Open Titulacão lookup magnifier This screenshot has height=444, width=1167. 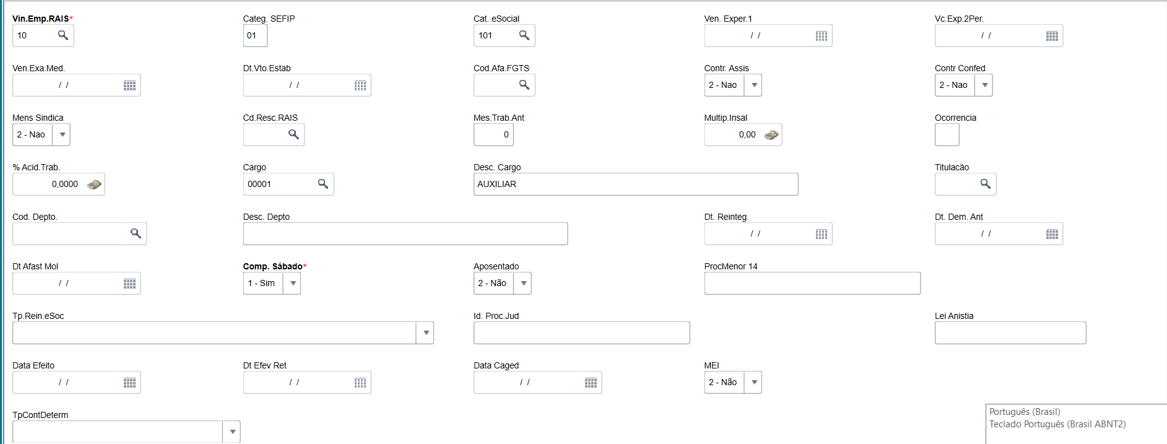click(x=986, y=184)
